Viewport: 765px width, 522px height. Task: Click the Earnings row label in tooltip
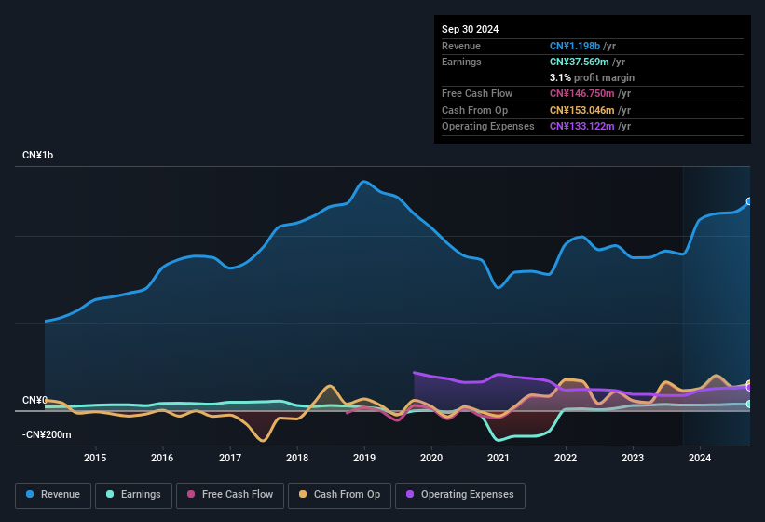(461, 62)
